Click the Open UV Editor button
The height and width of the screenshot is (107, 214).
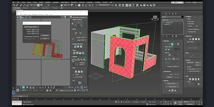[x=172, y=83]
